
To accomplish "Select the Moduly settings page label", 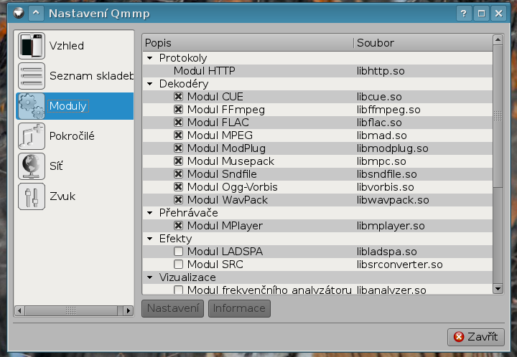I will [x=68, y=106].
